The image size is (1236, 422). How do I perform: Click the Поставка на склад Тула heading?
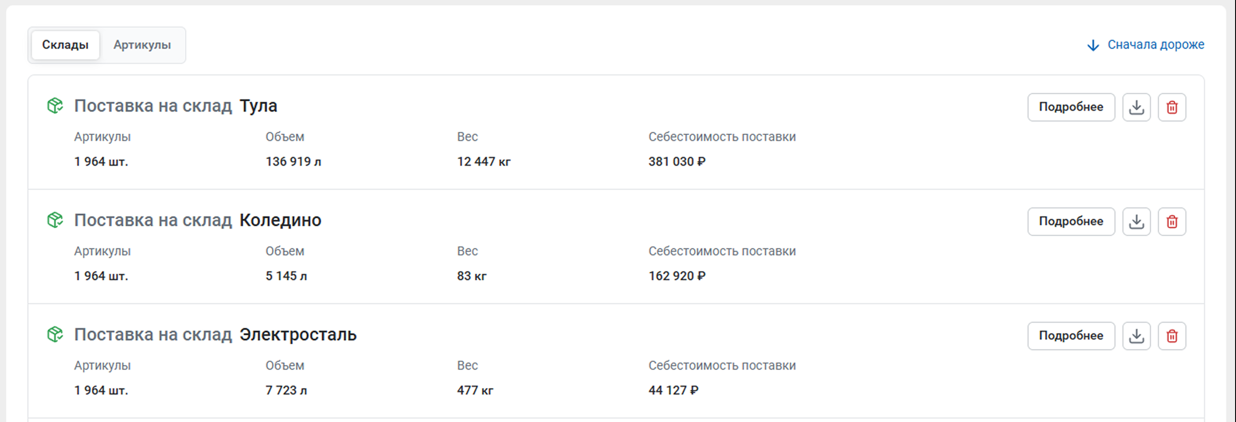176,105
